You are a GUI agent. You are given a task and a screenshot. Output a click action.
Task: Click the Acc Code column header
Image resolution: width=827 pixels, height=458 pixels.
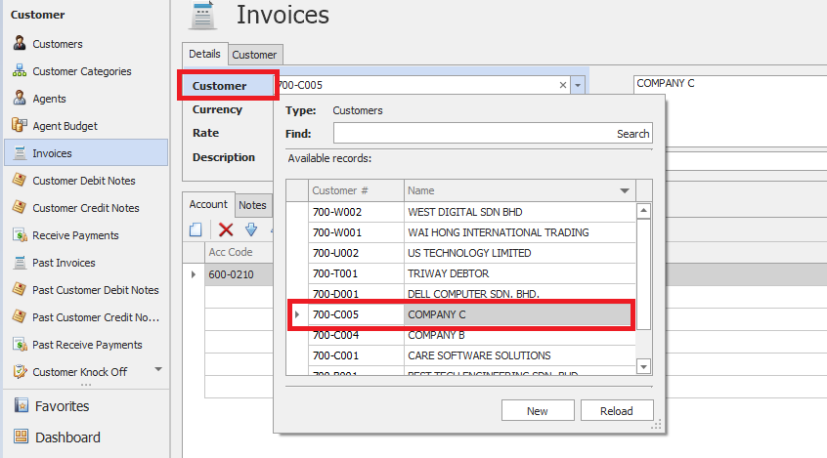click(x=239, y=253)
